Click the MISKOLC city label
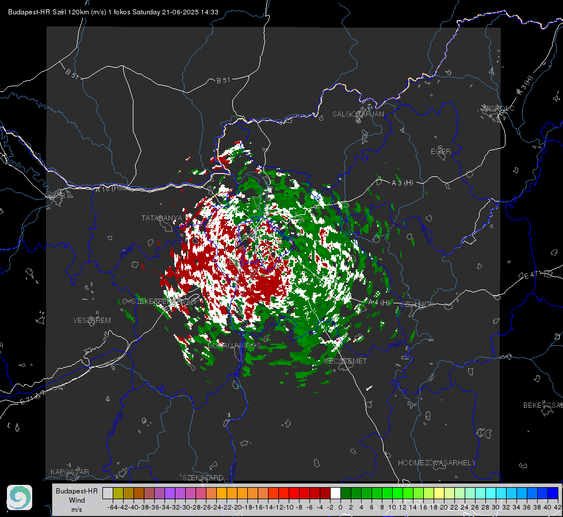This screenshot has width=563, height=517. pos(499,108)
